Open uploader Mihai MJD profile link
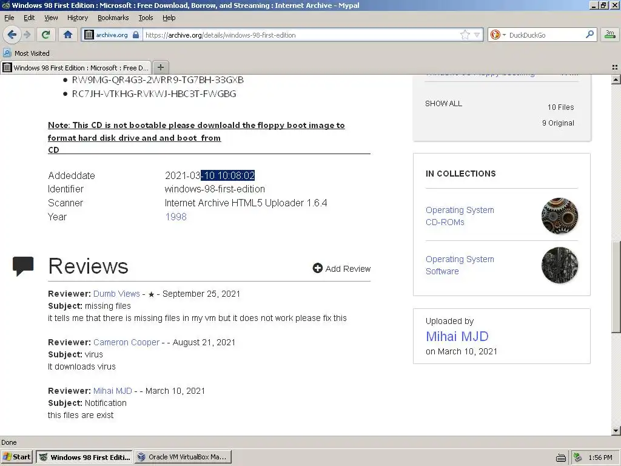The width and height of the screenshot is (621, 466). coord(457,336)
